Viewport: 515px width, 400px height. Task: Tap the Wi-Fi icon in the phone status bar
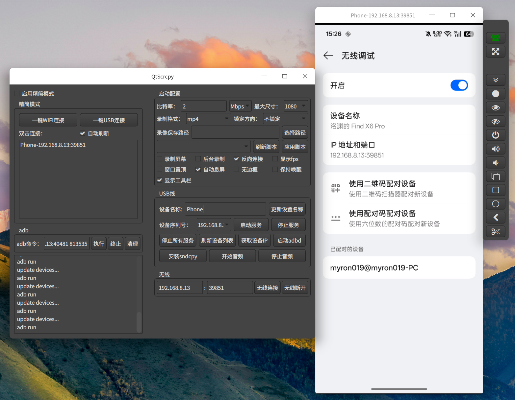pos(448,34)
